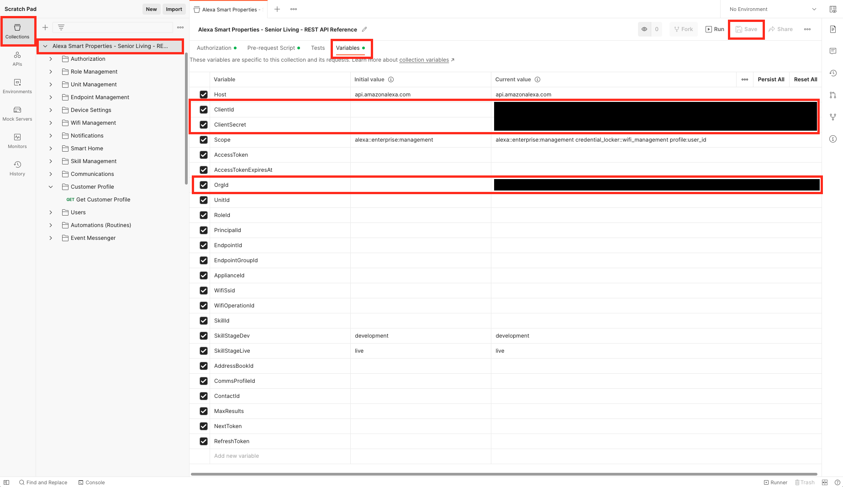Viewport: 843px width, 487px height.
Task: Expand the Event Messenger folder
Action: point(51,238)
